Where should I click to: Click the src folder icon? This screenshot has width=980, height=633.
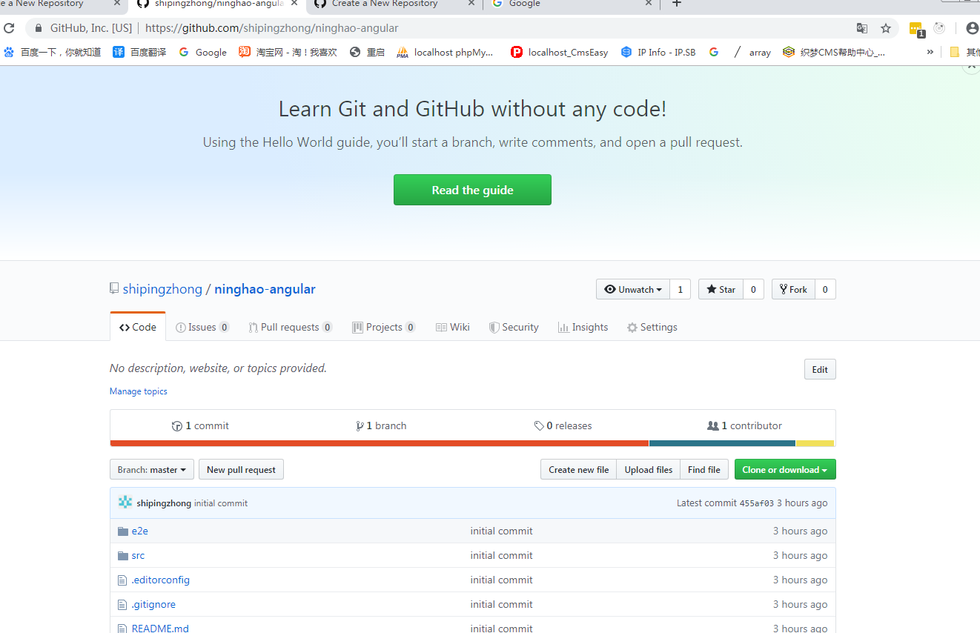coord(123,556)
